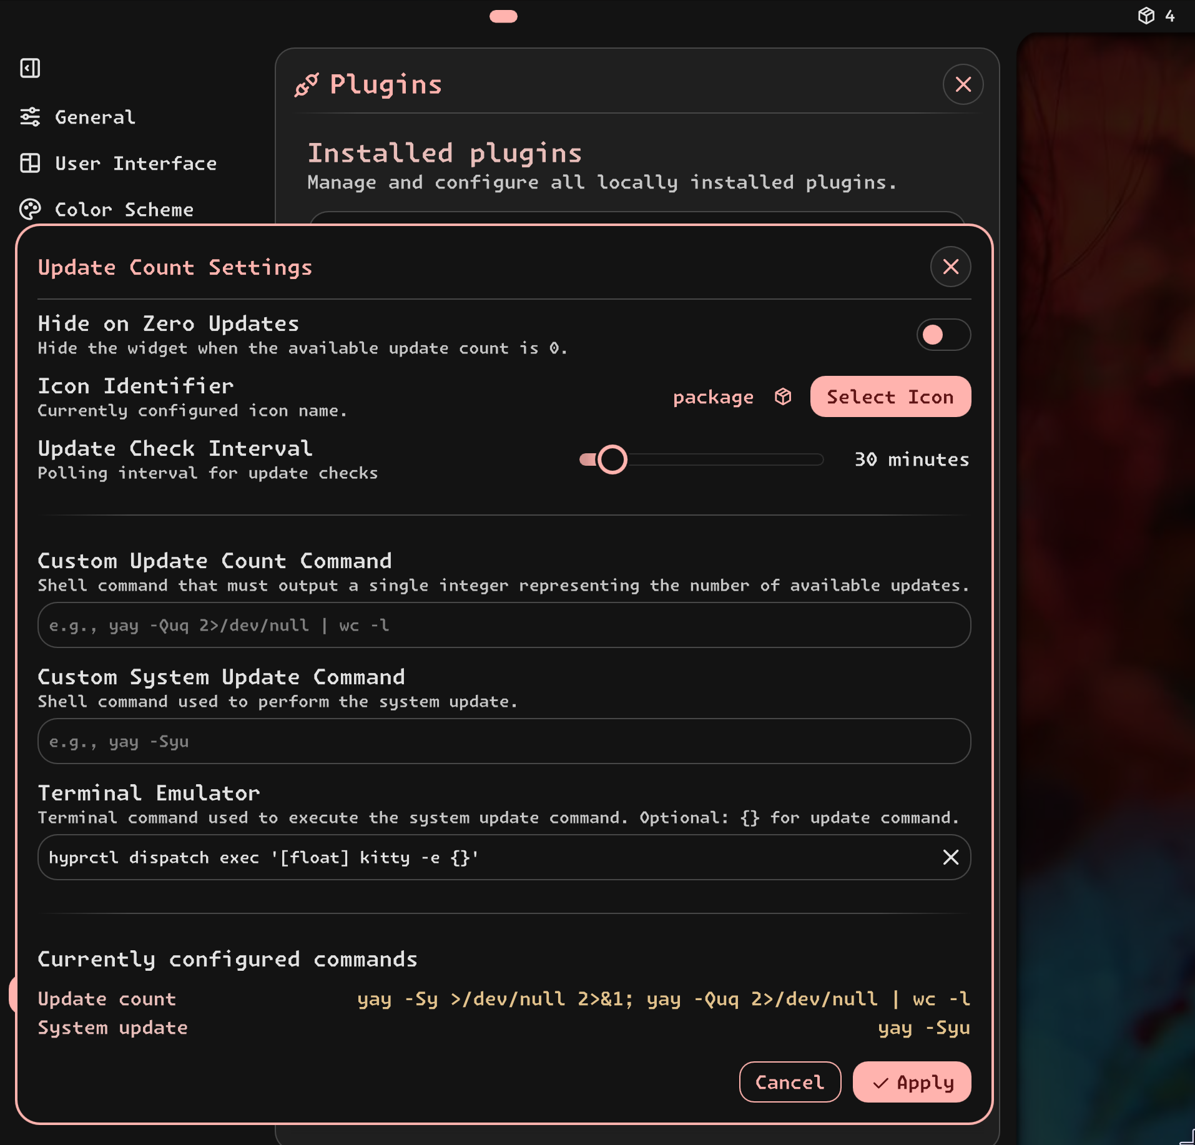Click the plug icon beside Plugins title
The image size is (1195, 1145).
point(307,85)
